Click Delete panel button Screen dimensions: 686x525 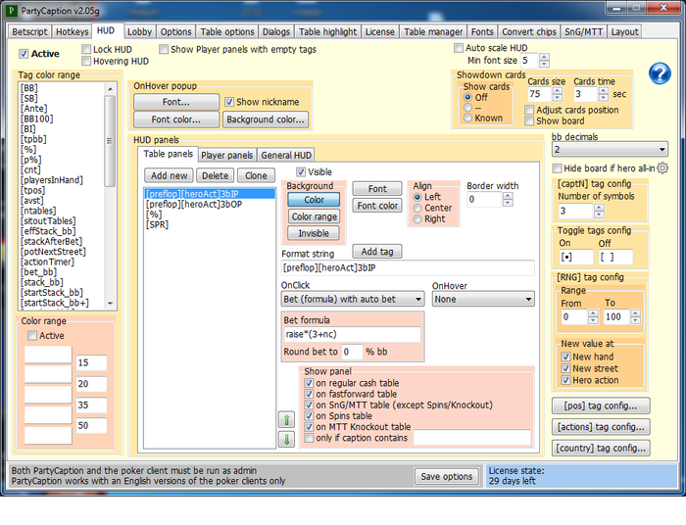tap(215, 175)
